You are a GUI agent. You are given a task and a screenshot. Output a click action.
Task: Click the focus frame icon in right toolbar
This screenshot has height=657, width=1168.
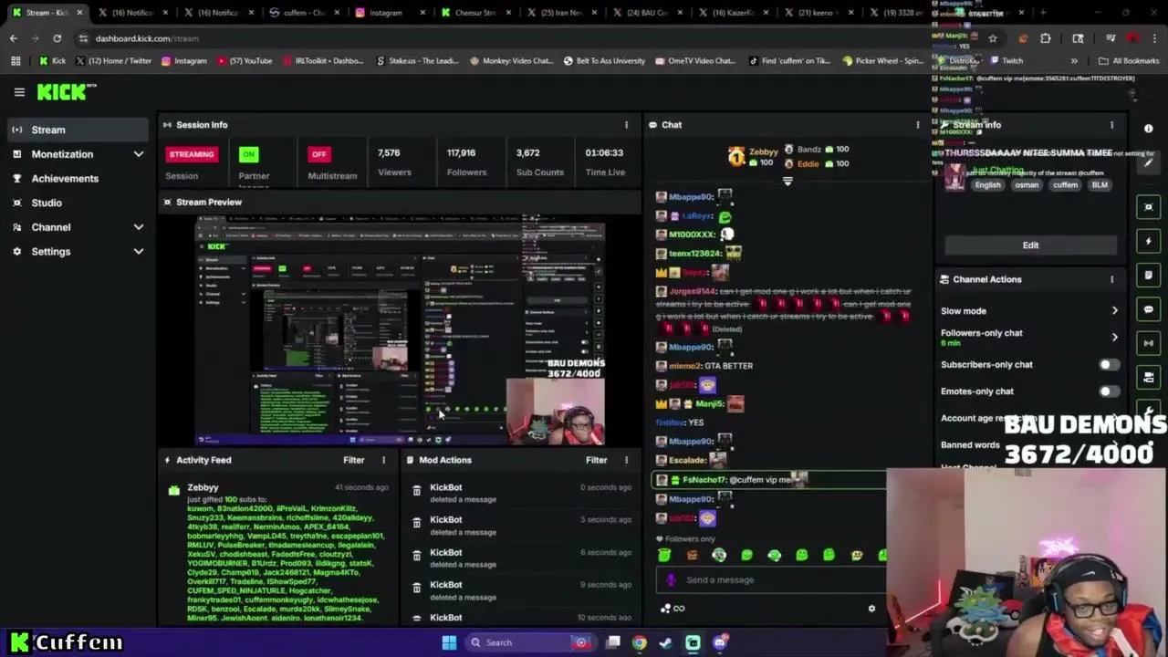(x=1149, y=207)
